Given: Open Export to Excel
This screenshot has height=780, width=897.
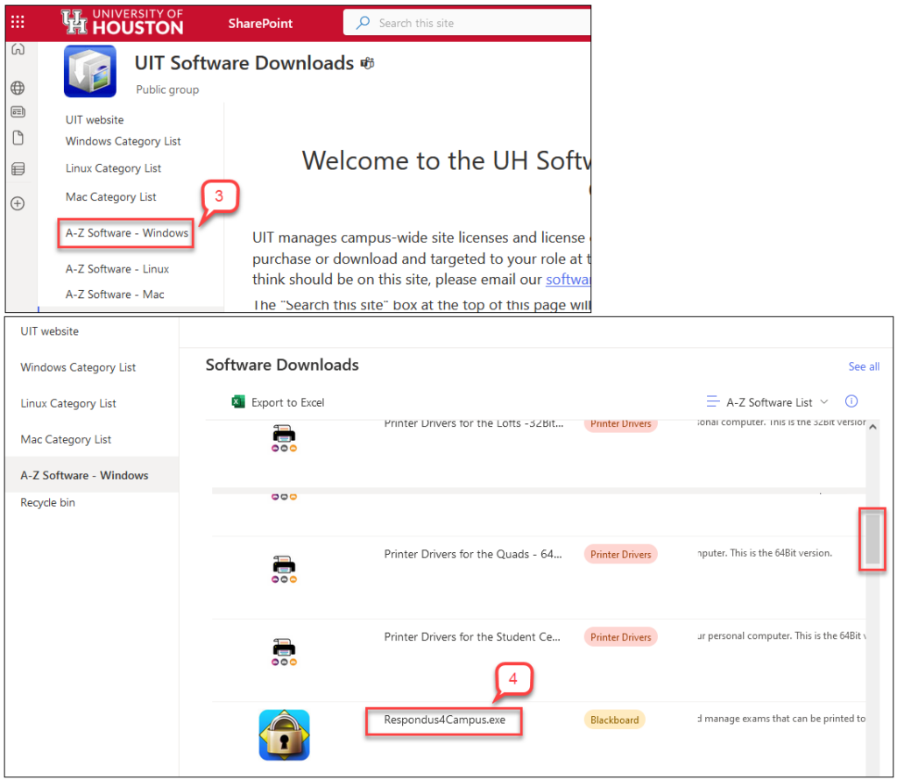Looking at the screenshot, I should [279, 401].
